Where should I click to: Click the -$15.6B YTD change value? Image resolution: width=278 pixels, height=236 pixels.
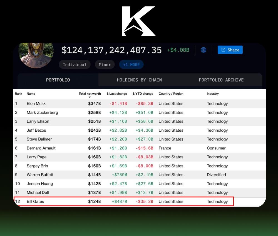coord(145,148)
